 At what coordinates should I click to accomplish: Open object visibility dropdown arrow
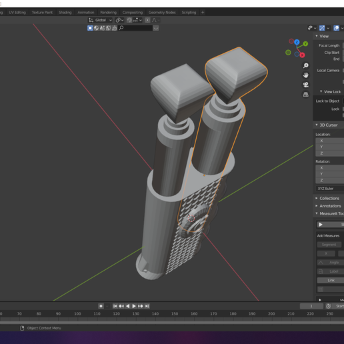coord(315,28)
